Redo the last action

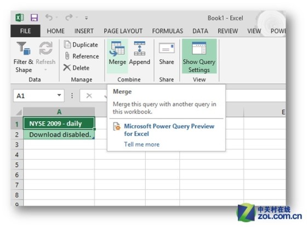69,18
